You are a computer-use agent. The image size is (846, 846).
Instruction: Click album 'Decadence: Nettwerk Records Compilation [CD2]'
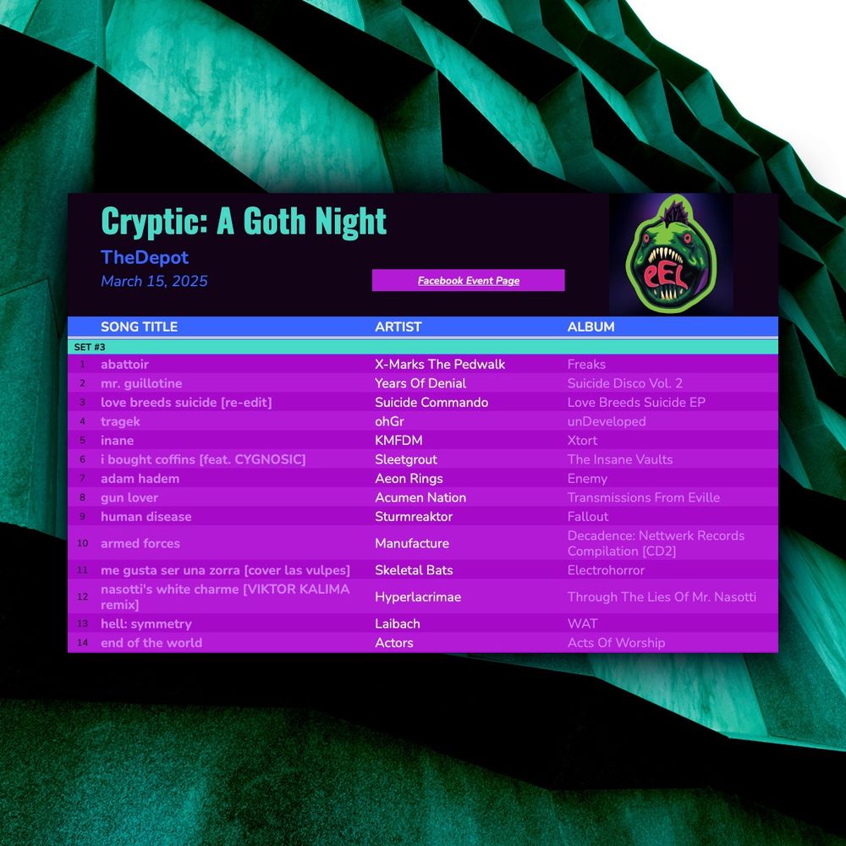point(656,543)
